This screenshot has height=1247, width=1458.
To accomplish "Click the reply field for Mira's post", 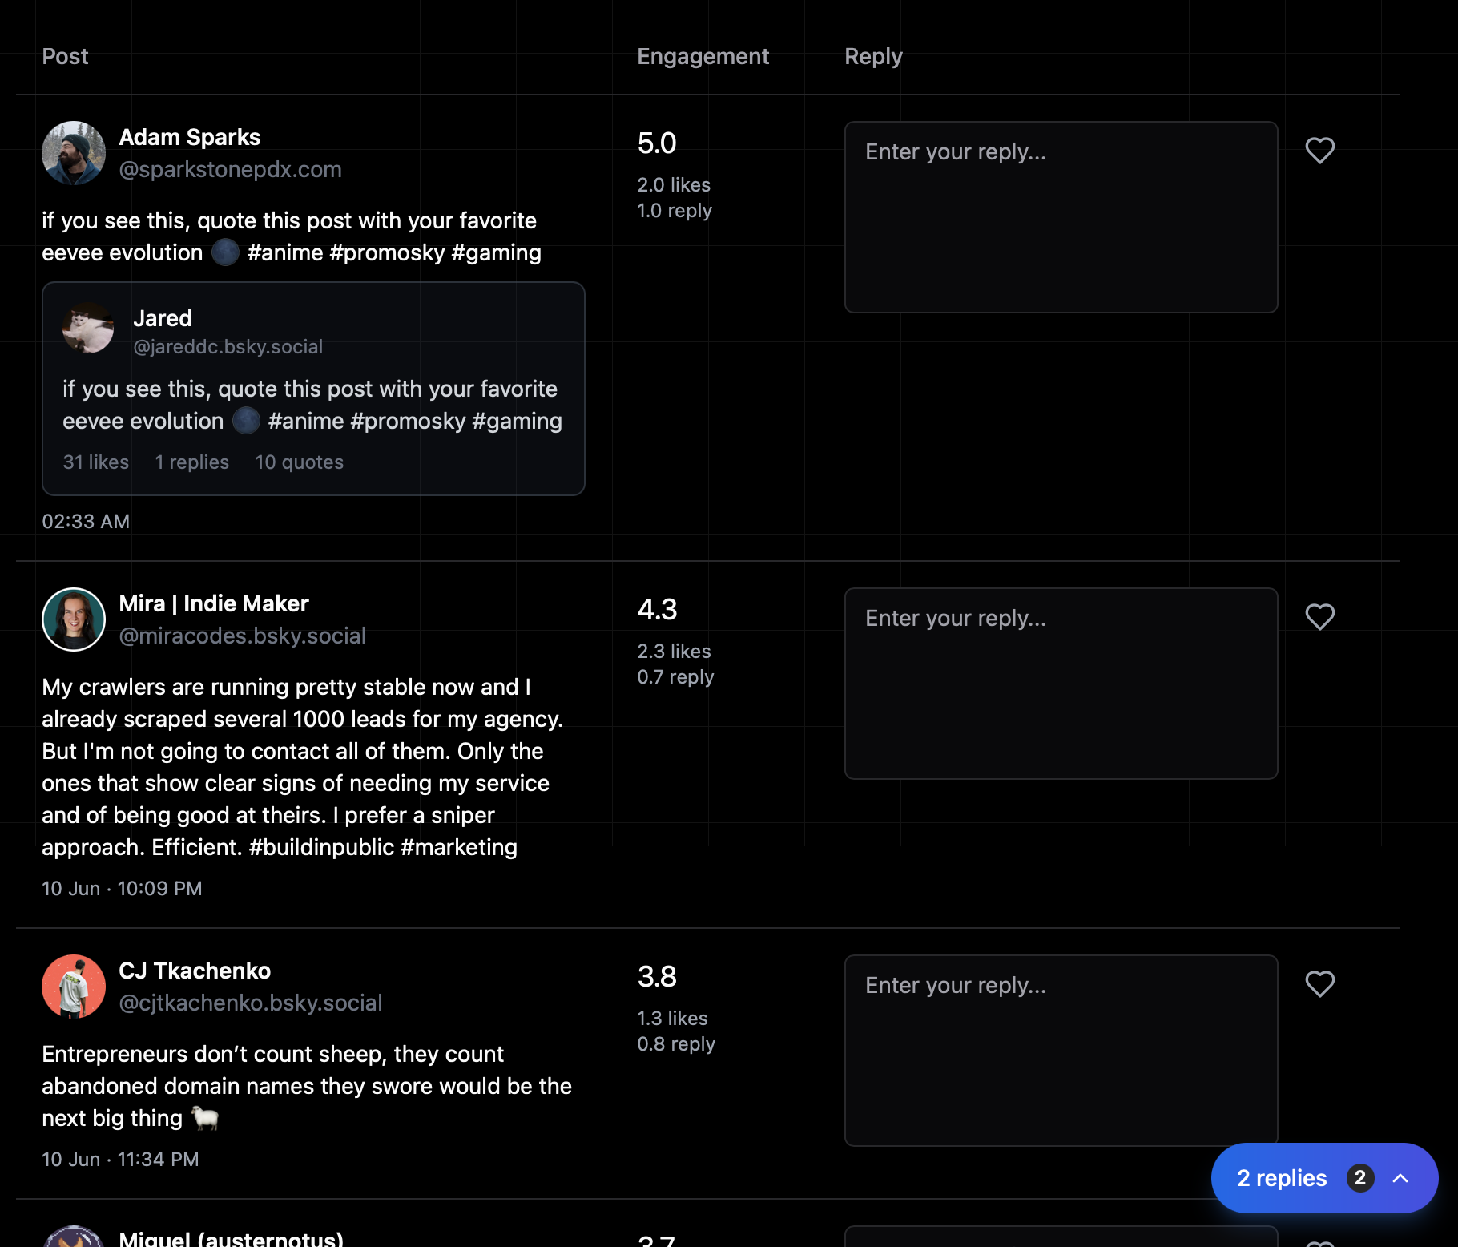I will (1061, 683).
